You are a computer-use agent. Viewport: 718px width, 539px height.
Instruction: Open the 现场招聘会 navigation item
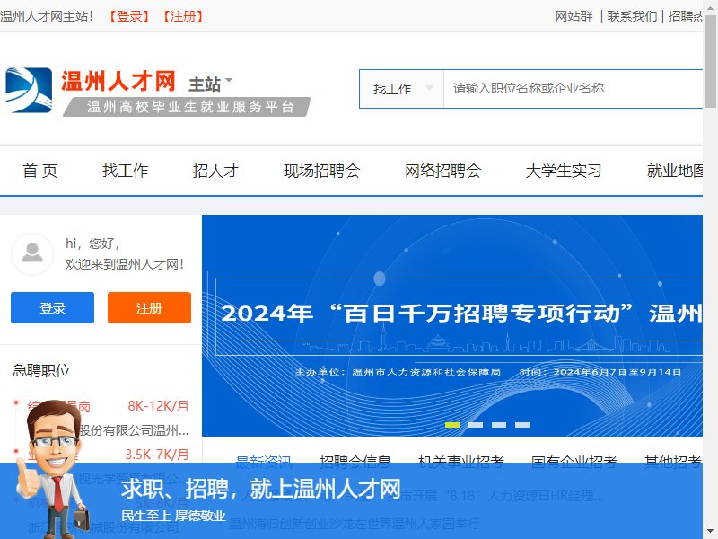coord(322,171)
